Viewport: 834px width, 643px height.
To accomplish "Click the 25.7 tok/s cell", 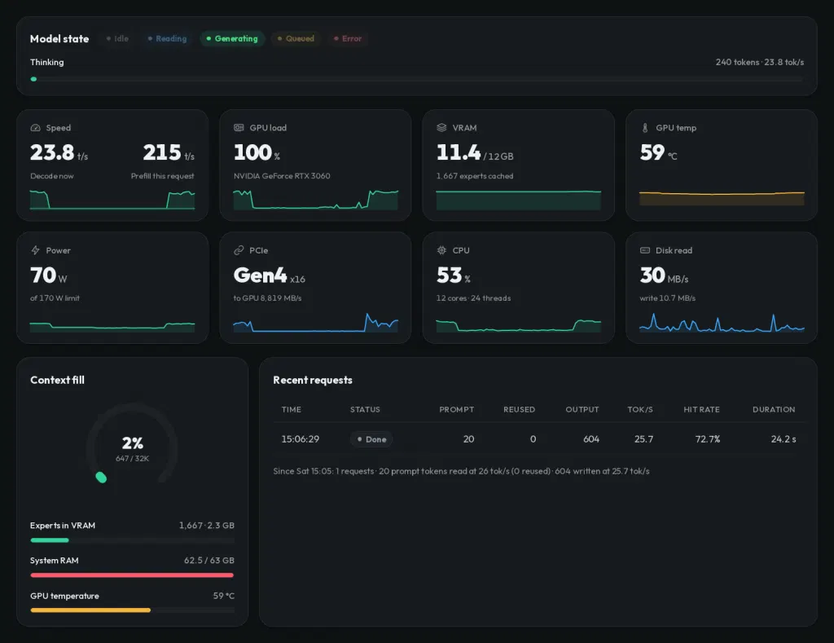I will (643, 439).
